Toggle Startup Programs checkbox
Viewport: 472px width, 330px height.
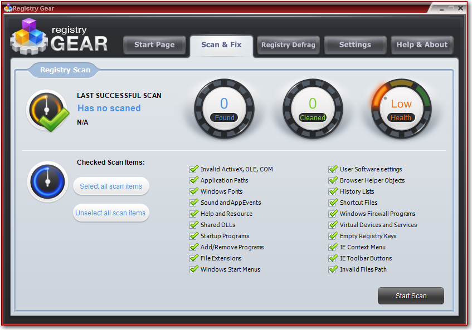point(194,236)
